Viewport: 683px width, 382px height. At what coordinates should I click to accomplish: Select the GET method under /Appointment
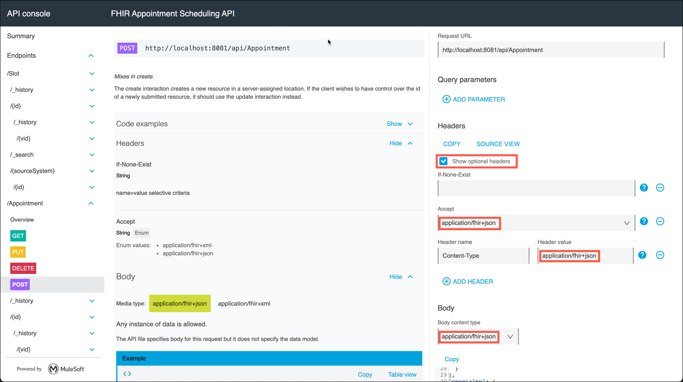click(18, 236)
